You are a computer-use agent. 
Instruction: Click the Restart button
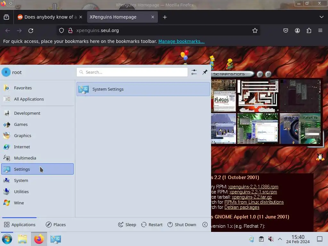point(152,225)
